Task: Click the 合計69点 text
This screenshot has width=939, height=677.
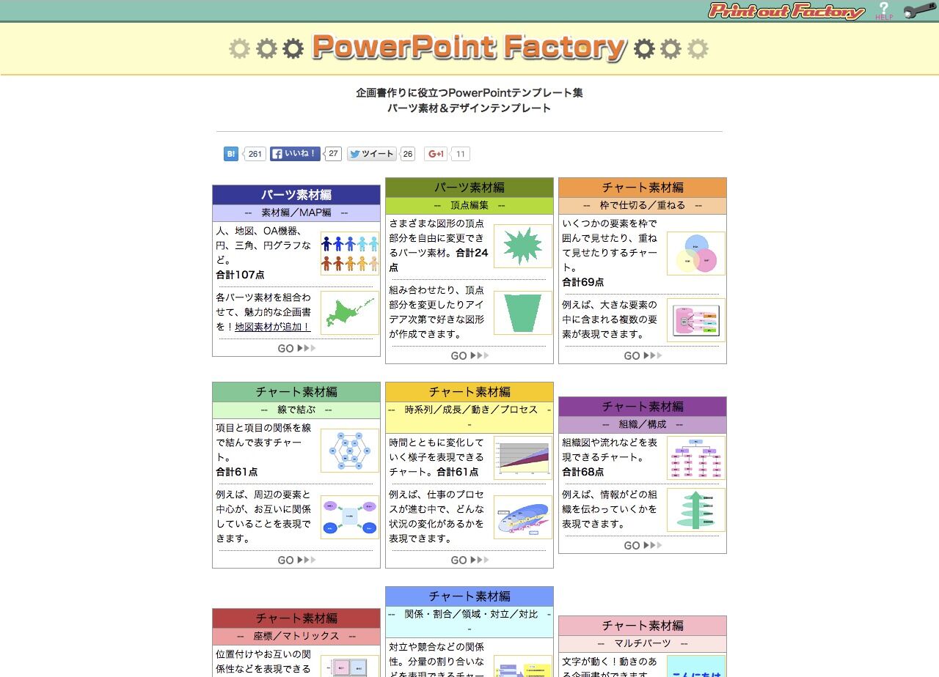Action: pyautogui.click(x=583, y=282)
